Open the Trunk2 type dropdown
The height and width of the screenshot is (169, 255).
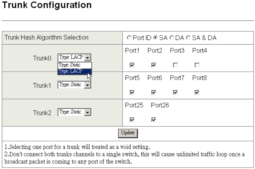pos(74,112)
